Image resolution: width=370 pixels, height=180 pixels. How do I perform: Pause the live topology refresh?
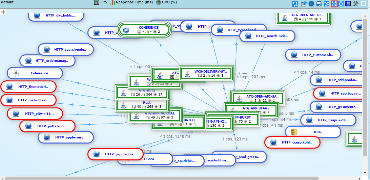(x=311, y=4)
